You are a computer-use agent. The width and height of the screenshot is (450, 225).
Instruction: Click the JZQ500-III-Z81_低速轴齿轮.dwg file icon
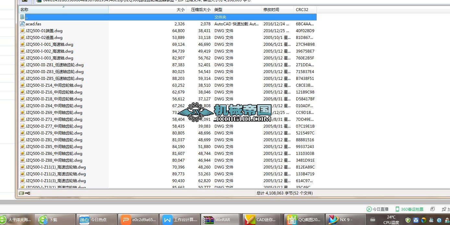click(x=22, y=65)
